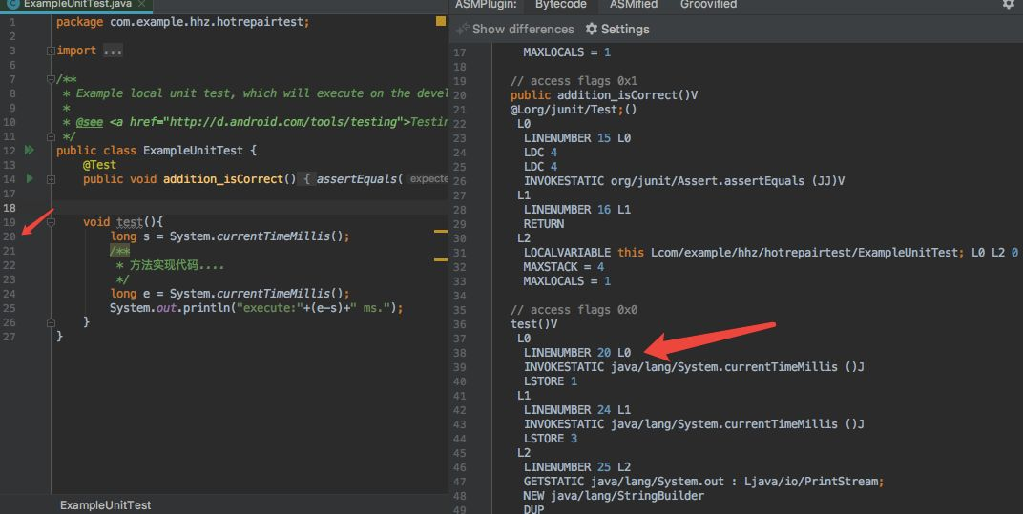Click 'LINENUMBER 16 L1' in the bytecode view
Screen dimensions: 1023x514
point(576,210)
